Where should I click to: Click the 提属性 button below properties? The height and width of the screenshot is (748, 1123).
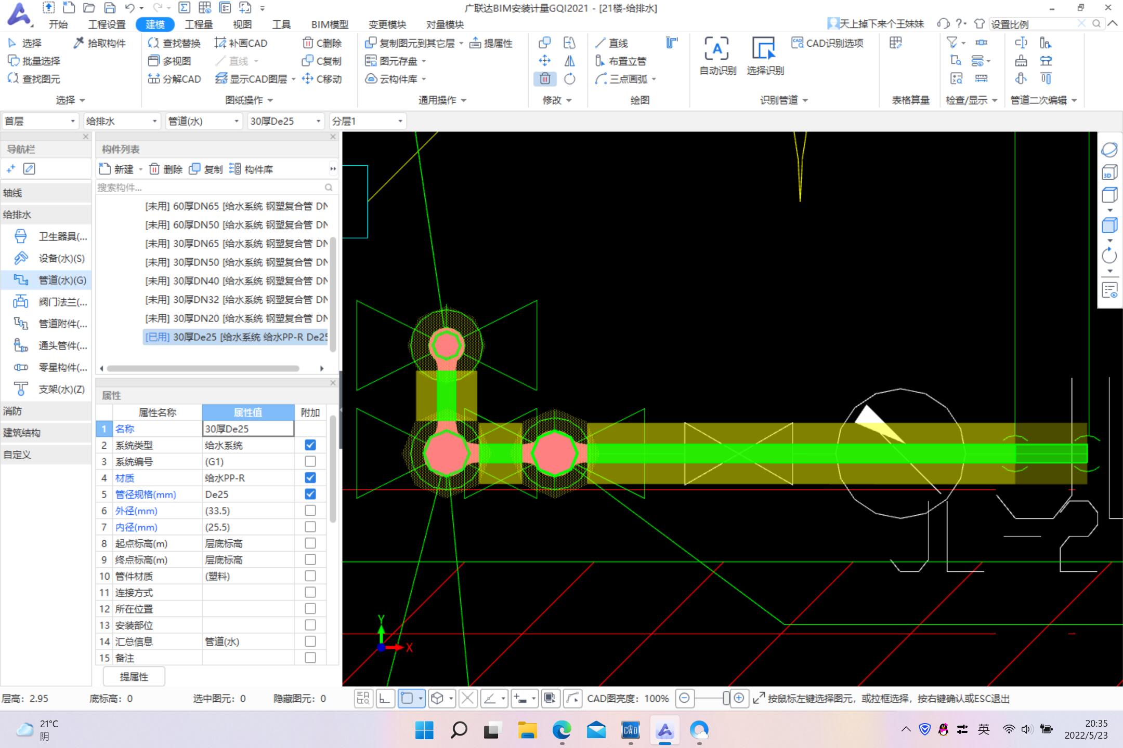click(134, 676)
